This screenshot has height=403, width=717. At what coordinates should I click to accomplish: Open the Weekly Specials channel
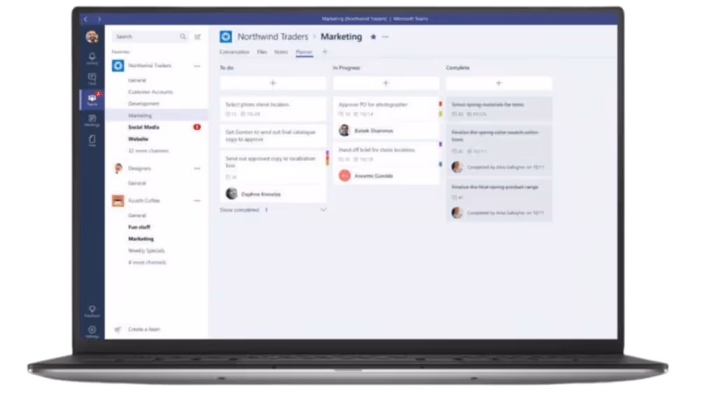[x=146, y=251]
